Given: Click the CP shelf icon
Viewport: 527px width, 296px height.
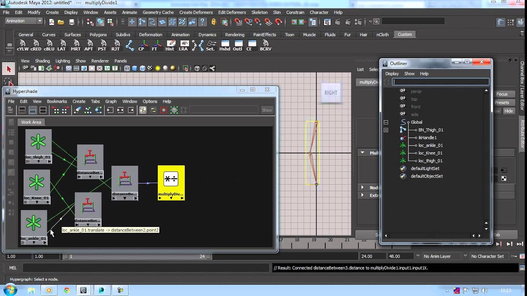Looking at the screenshot, I should (142, 45).
